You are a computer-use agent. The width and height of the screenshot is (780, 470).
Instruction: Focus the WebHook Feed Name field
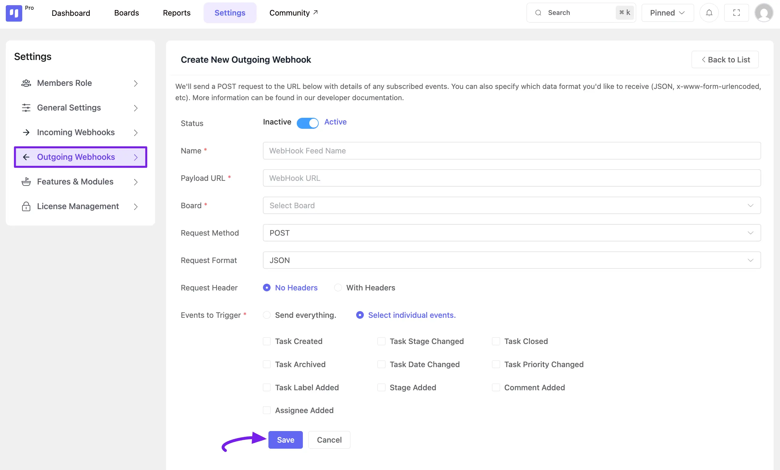[512, 151]
